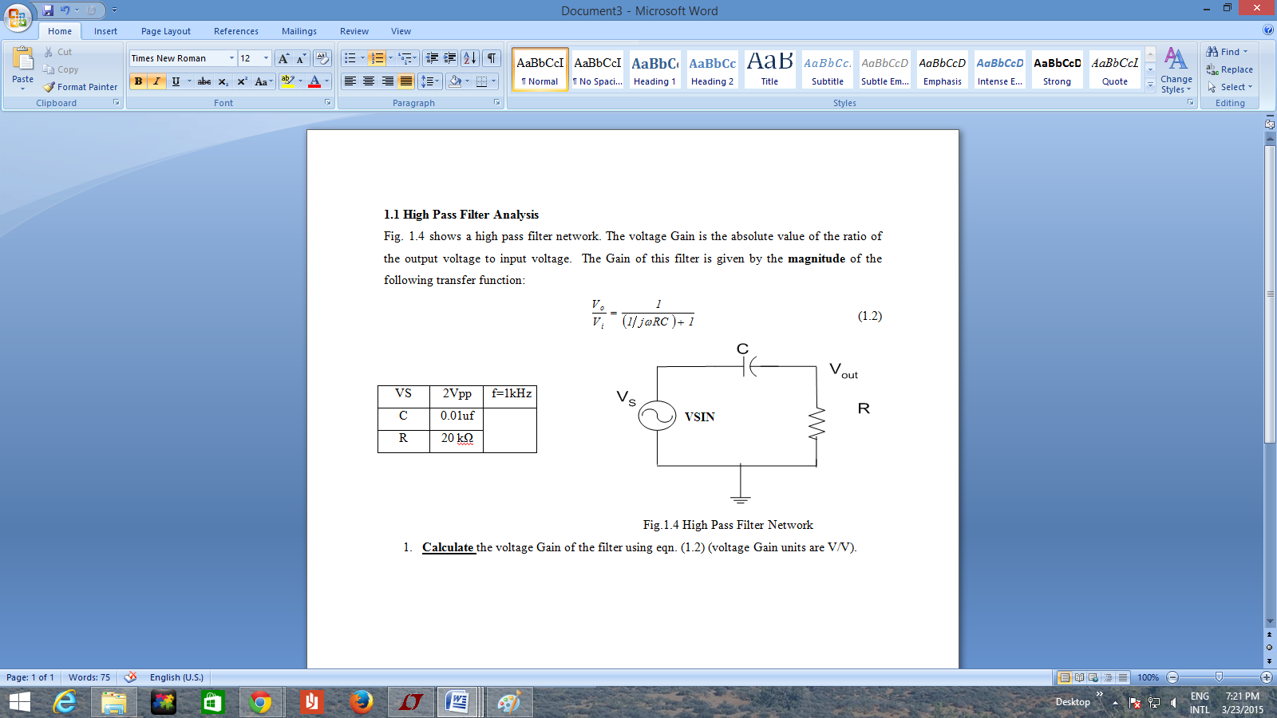The image size is (1277, 718).
Task: Click the Shrink Font icon
Action: click(x=301, y=58)
